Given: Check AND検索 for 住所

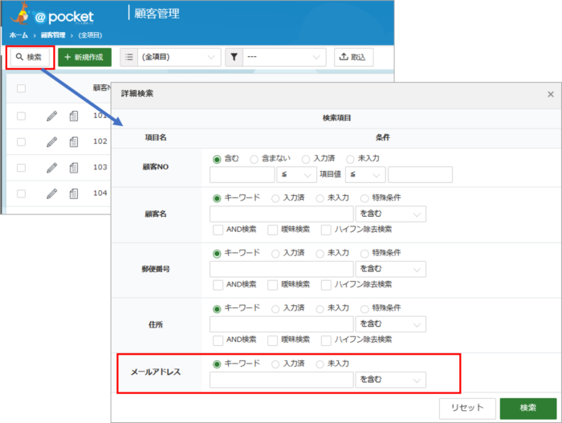Looking at the screenshot, I should click(218, 340).
